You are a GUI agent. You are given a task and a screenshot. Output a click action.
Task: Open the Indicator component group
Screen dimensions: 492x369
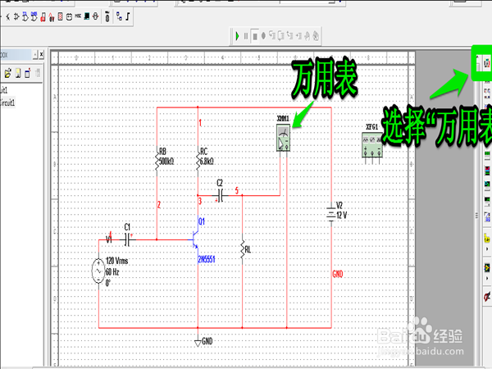pyautogui.click(x=60, y=16)
